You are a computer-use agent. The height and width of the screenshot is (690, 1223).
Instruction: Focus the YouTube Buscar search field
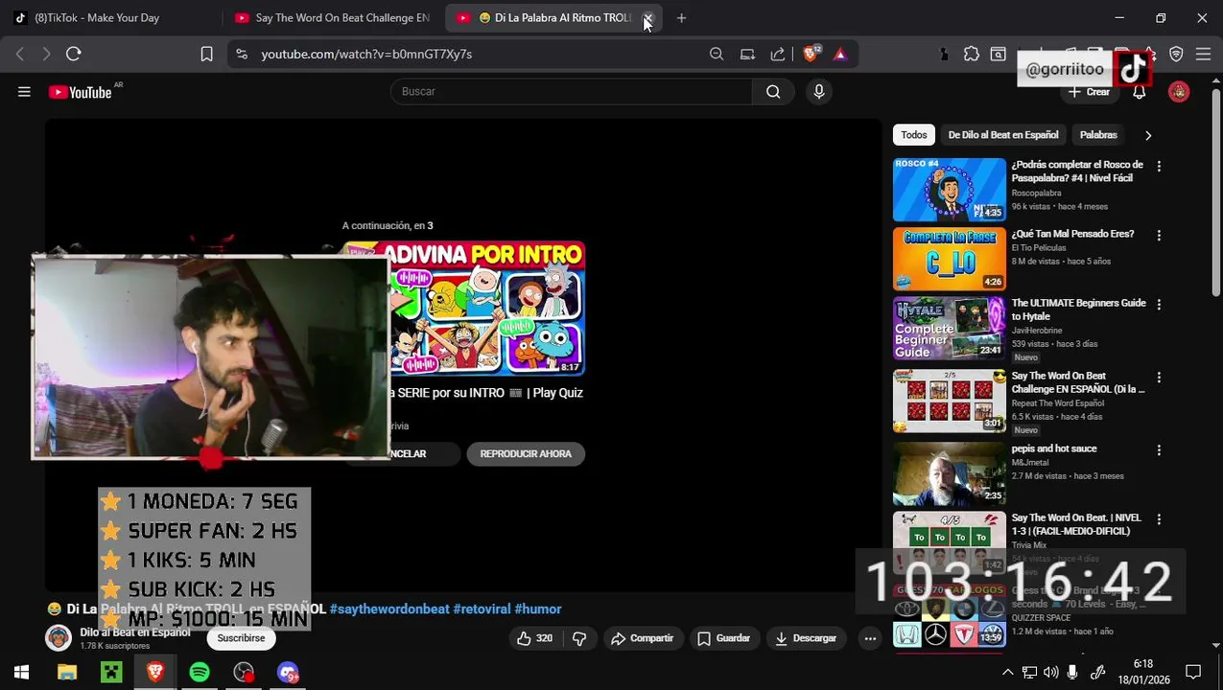coord(571,92)
